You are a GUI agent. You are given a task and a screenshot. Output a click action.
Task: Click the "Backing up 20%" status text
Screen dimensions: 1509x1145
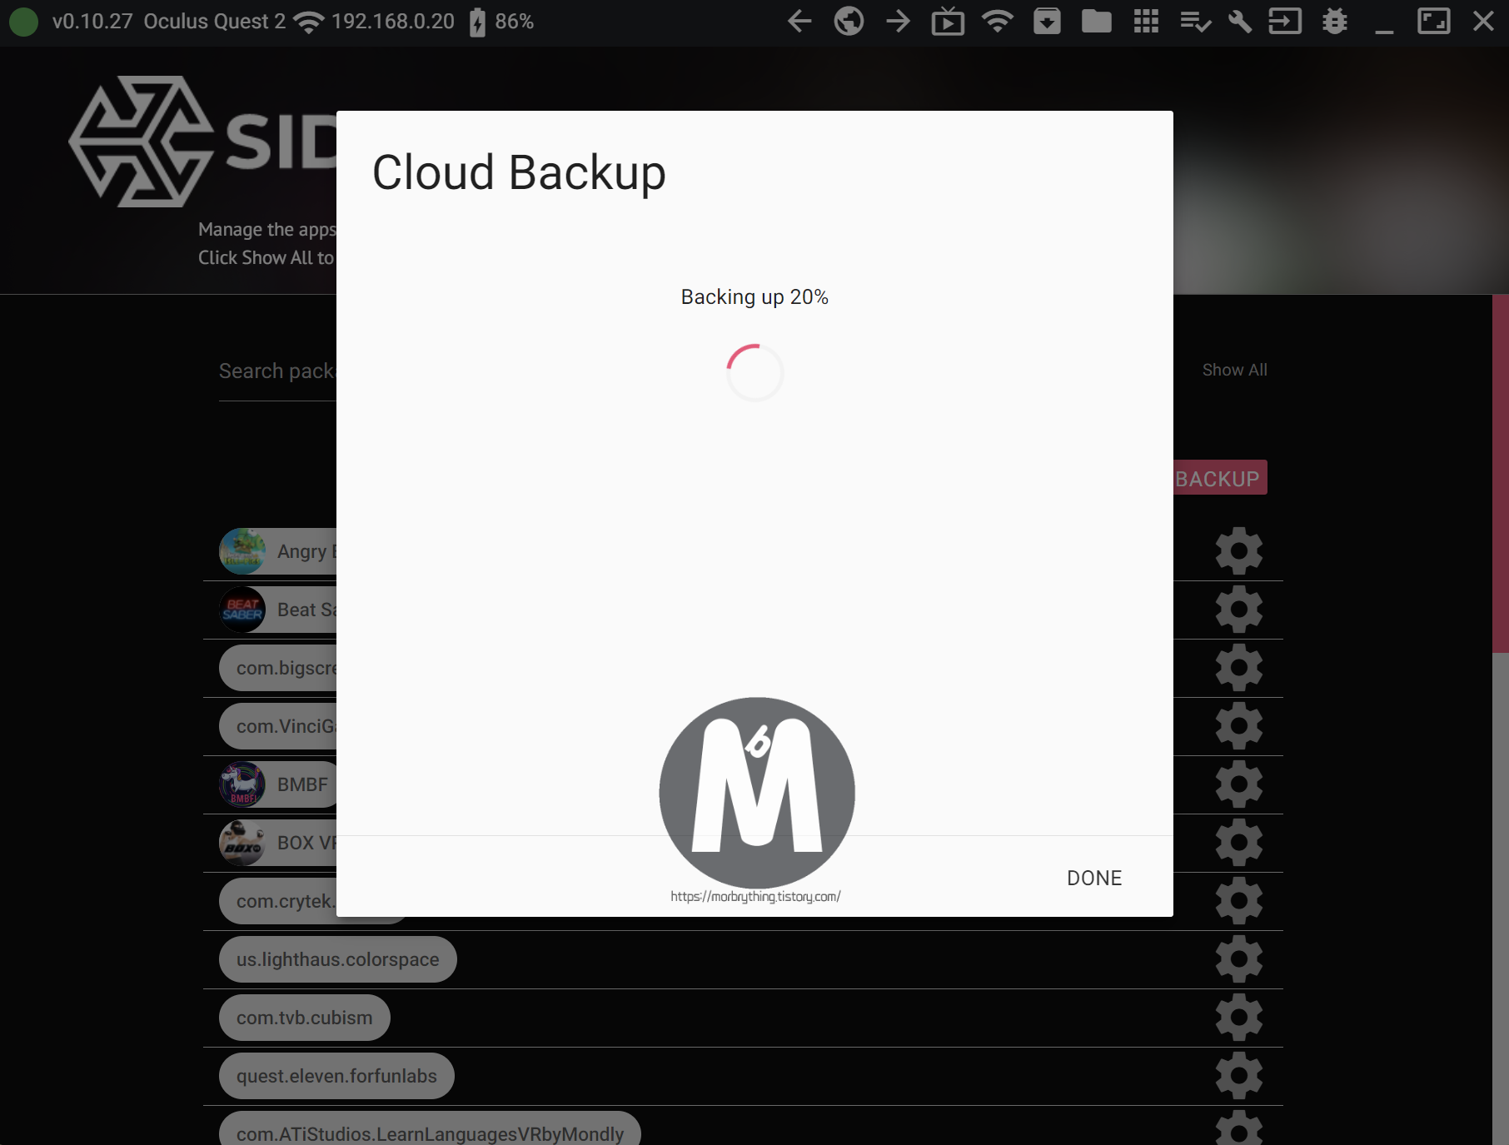(754, 297)
